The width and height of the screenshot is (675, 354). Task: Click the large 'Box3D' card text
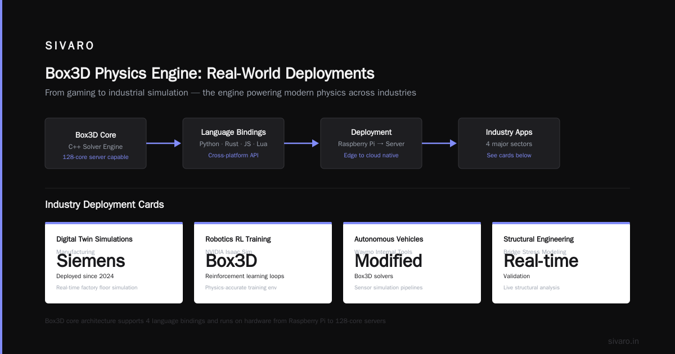tap(231, 261)
